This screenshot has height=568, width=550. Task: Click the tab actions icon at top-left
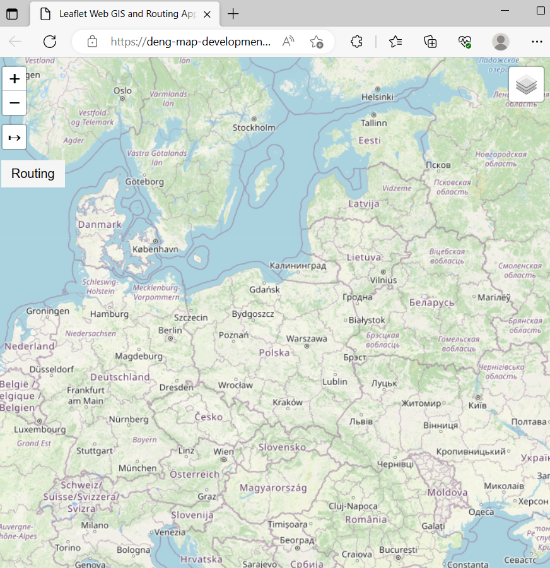(x=12, y=14)
